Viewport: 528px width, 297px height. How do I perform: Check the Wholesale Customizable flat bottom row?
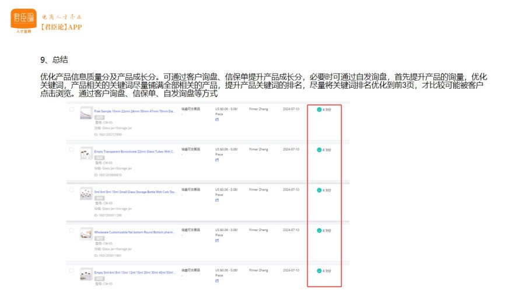[x=71, y=230]
